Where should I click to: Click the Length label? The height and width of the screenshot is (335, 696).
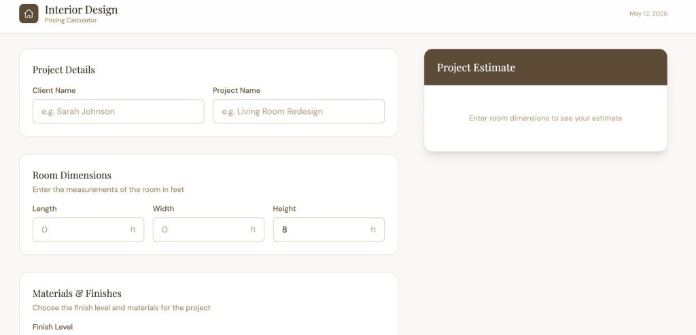[x=44, y=209]
